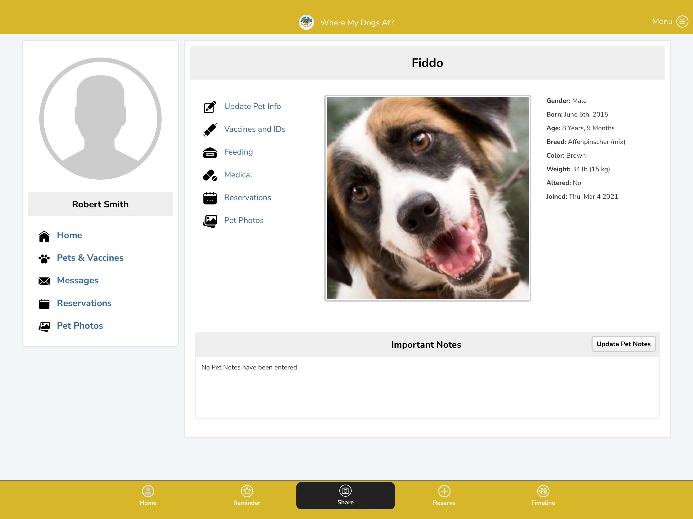Select the Home tab label
The image size is (693, 519).
coord(148,503)
